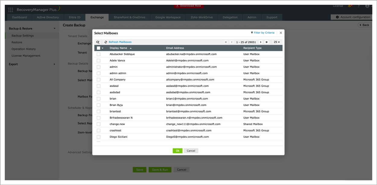
Task: Click the Download Now button
Action: click(x=188, y=6)
